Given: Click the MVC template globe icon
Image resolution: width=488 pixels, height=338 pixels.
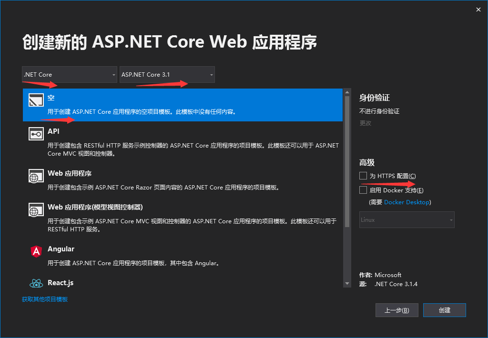Looking at the screenshot, I should 36,210.
